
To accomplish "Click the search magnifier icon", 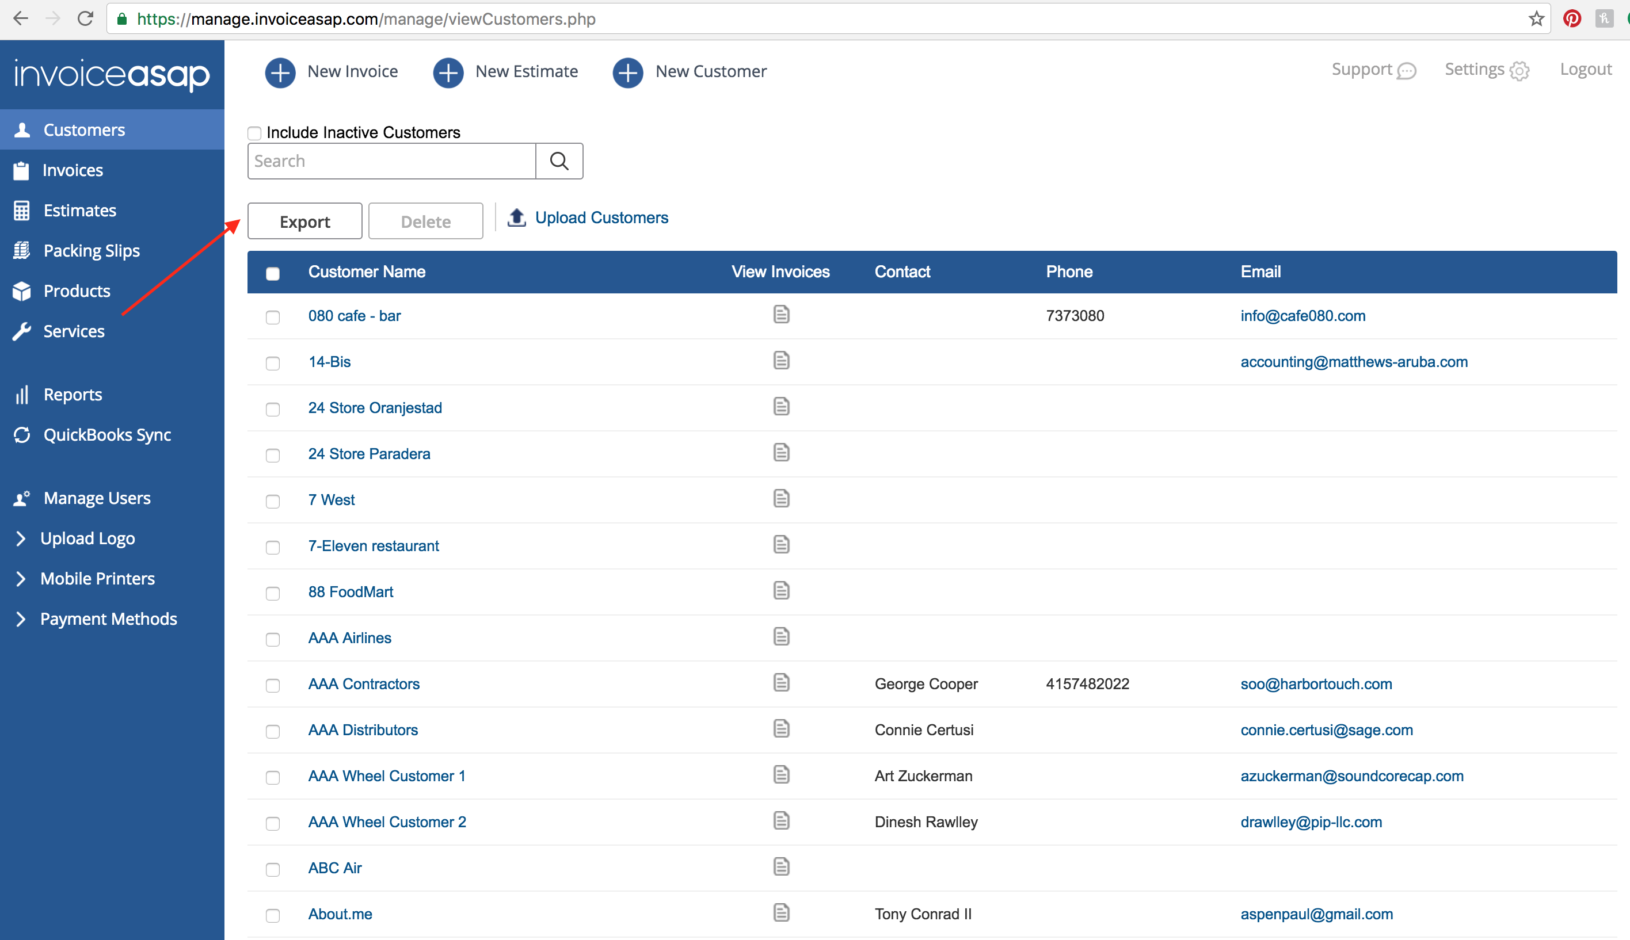I will click(x=559, y=162).
